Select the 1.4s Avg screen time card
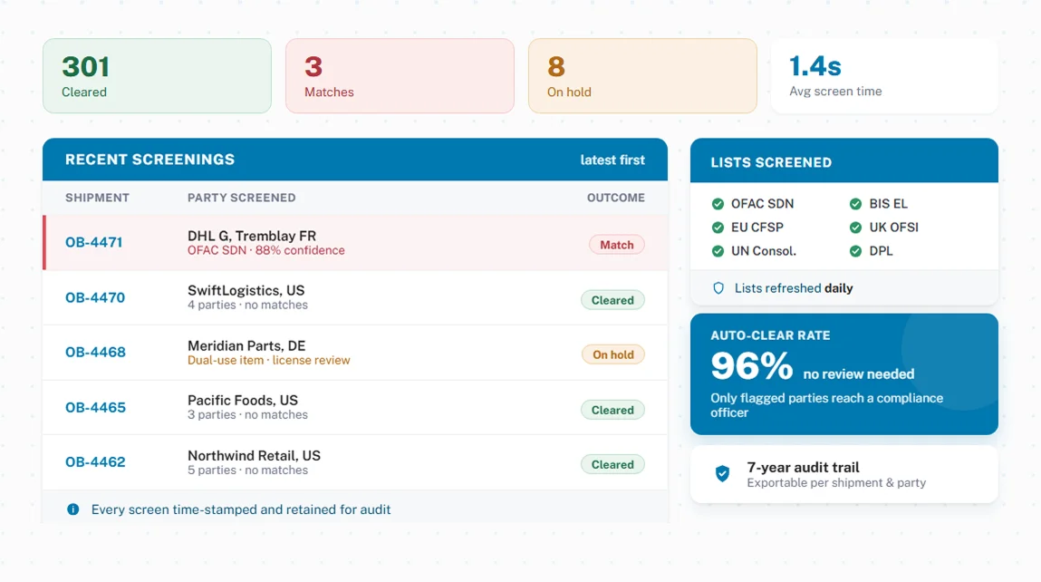This screenshot has height=582, width=1041. (884, 76)
